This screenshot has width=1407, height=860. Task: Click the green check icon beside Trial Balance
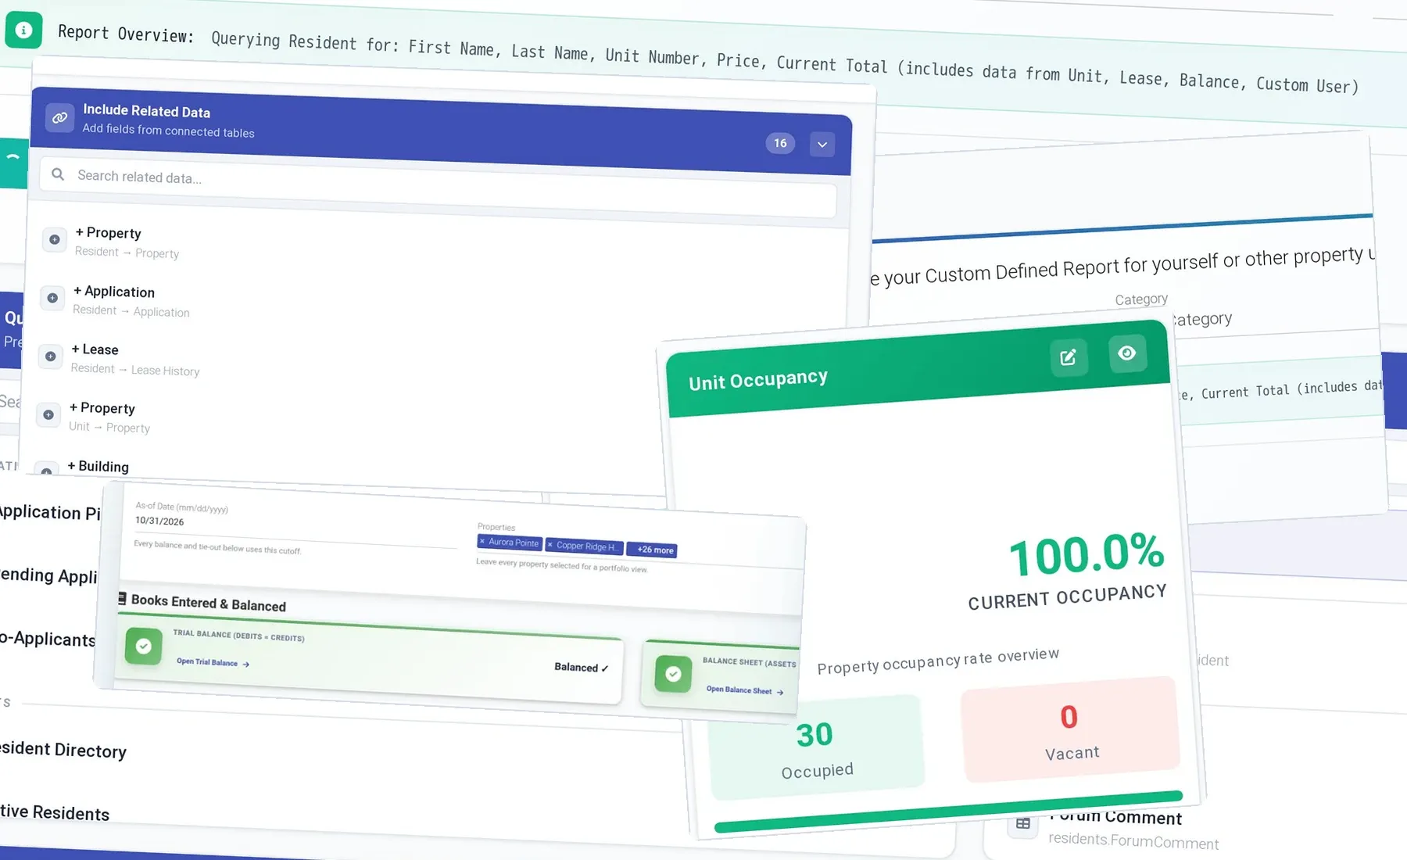pyautogui.click(x=144, y=646)
